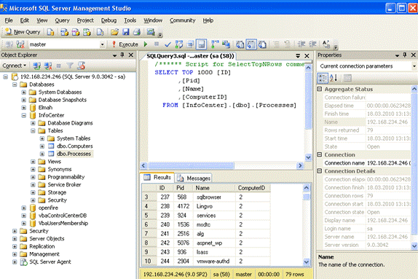Viewport: 418px width, 279px height.
Task: Toggle Results to Grid
Action: pos(251,44)
